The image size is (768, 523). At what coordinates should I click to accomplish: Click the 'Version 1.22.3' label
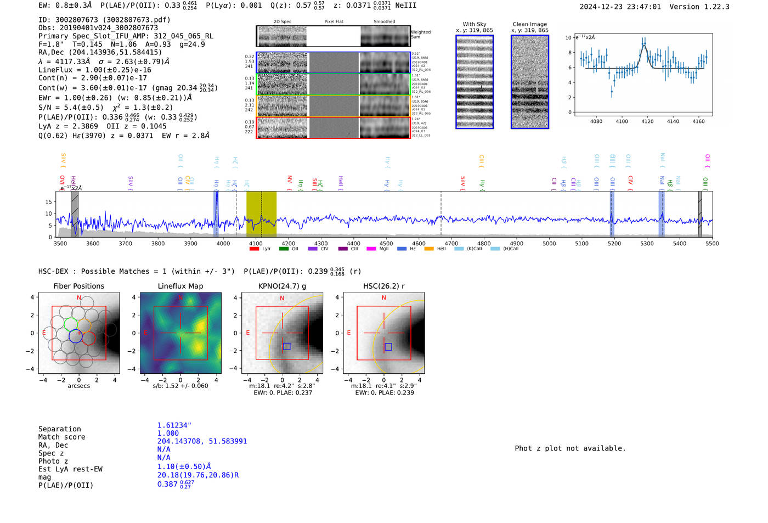tap(699, 7)
